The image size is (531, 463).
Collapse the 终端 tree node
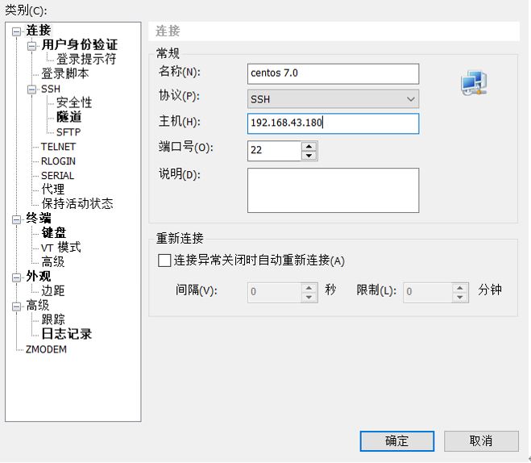[16, 219]
